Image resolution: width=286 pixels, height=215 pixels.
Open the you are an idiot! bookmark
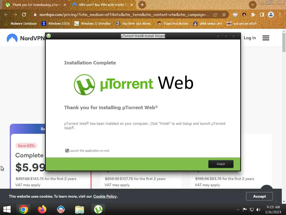coord(241,24)
